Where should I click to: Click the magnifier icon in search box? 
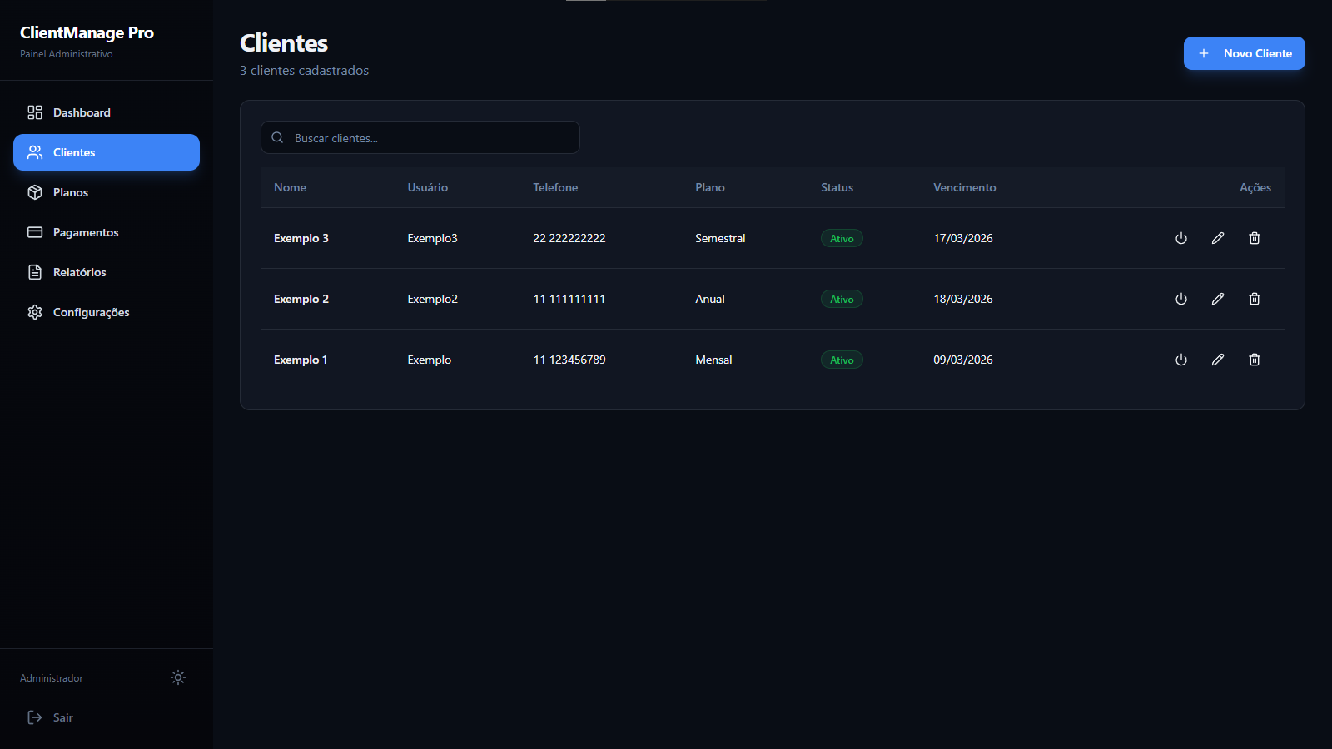277,138
